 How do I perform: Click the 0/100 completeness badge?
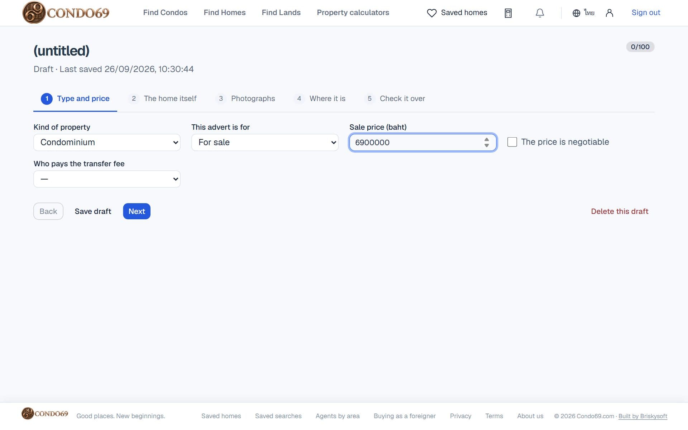tap(640, 47)
